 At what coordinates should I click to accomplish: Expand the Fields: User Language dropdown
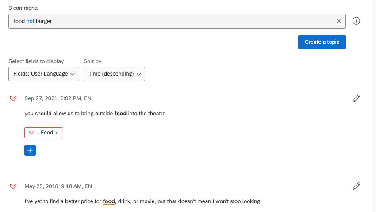pyautogui.click(x=44, y=74)
